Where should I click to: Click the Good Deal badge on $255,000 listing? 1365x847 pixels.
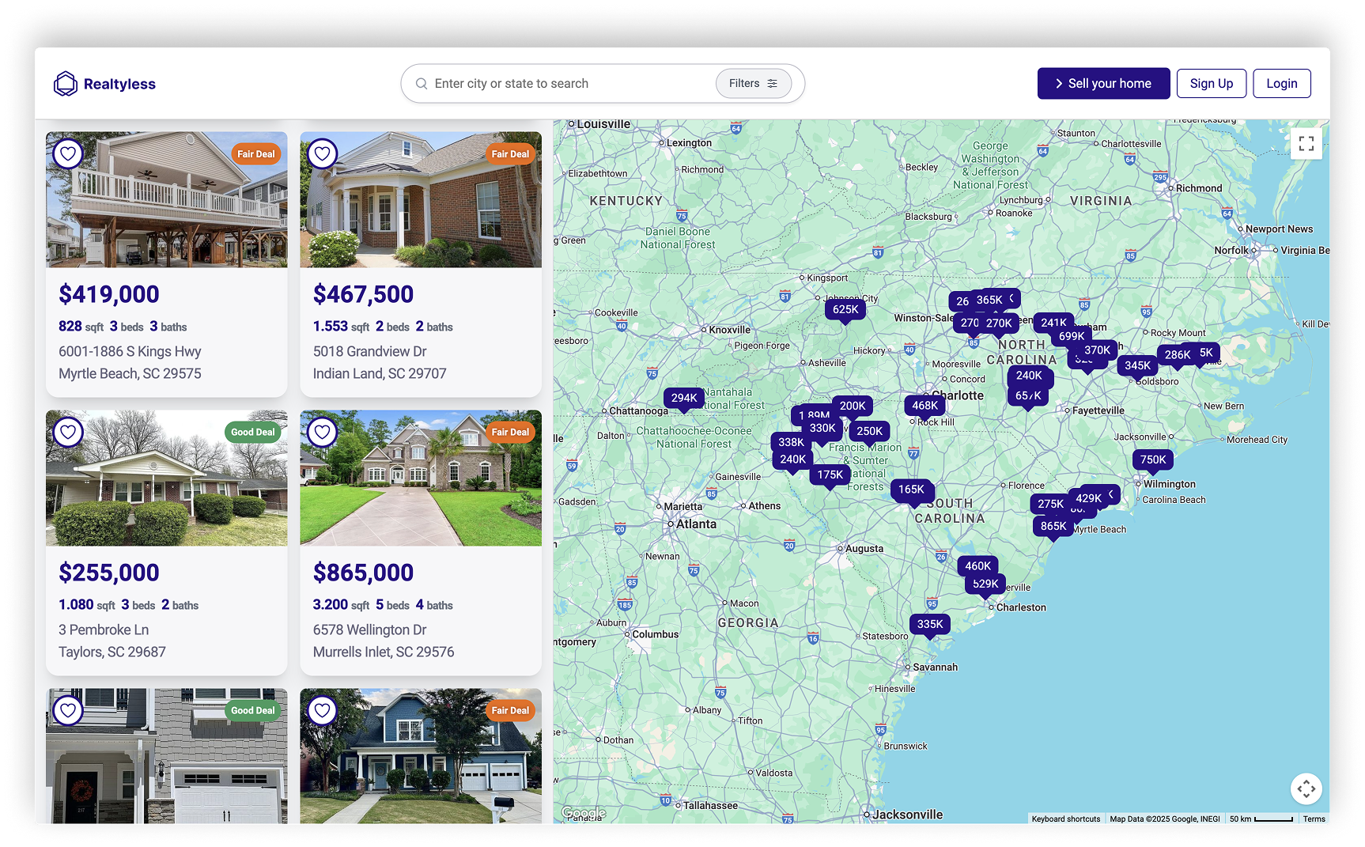click(x=253, y=433)
